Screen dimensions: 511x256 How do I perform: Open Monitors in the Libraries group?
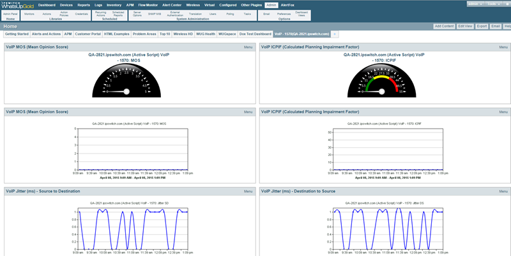(x=29, y=14)
